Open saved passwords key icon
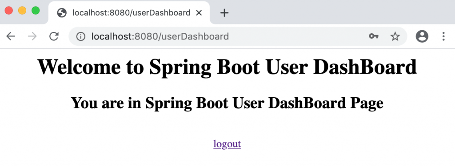Screen dimensions: 455x166 pos(373,36)
